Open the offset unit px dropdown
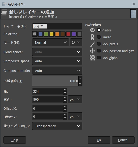 point(75,117)
